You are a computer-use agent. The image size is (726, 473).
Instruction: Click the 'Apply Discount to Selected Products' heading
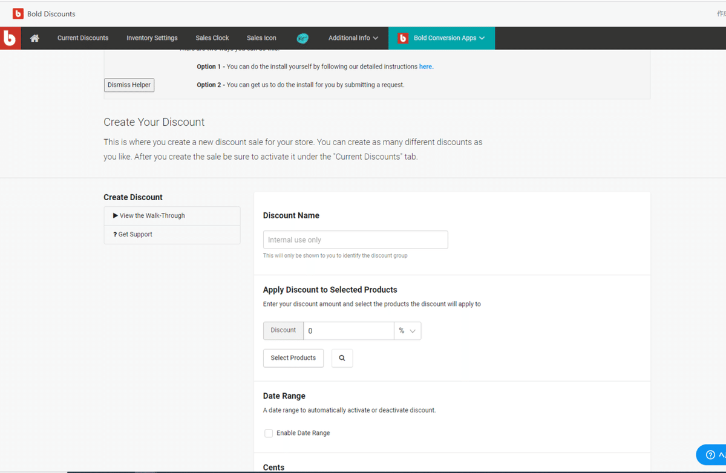330,290
